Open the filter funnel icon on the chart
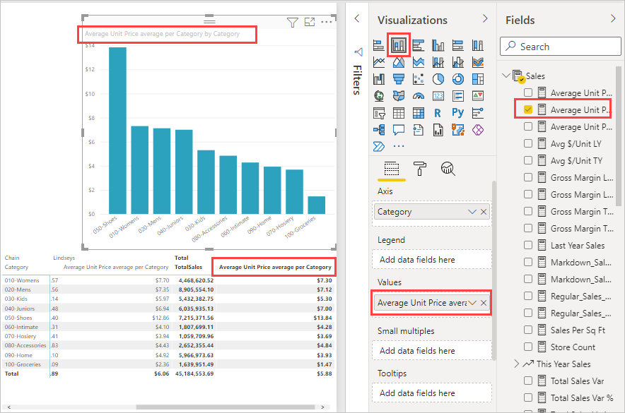Screen dimensions: 625x413 coord(292,23)
